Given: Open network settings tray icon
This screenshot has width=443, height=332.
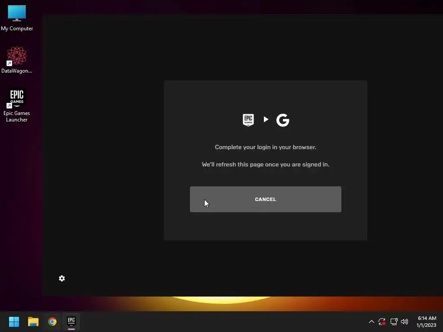Looking at the screenshot, I should 394,322.
